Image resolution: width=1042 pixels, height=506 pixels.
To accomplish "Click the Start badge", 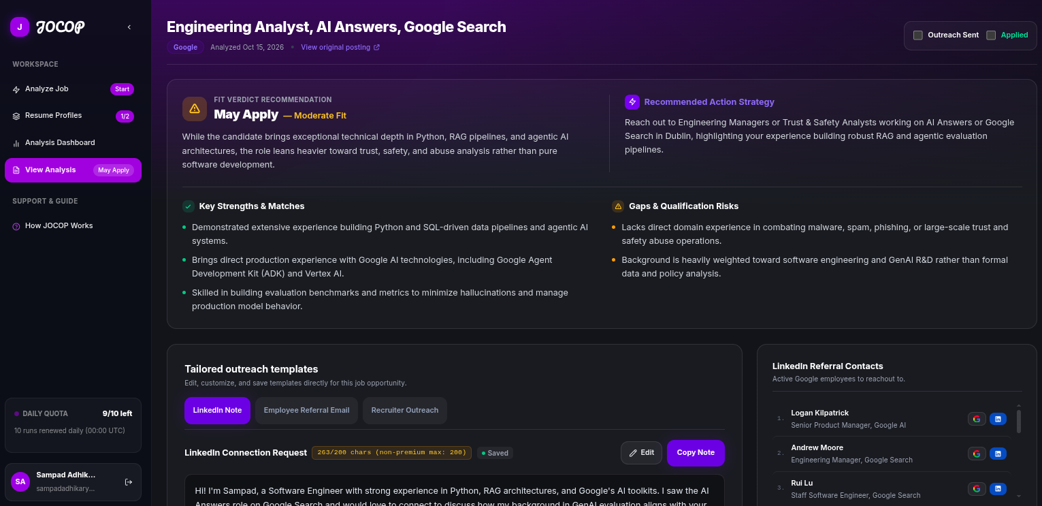I will tap(122, 89).
